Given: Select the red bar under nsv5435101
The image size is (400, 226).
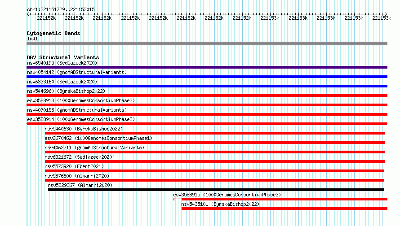Looking at the screenshot, I should click(x=284, y=209).
